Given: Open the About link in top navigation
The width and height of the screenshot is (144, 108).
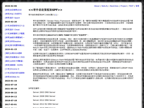Looking at the screenshot, I should (x=97, y=6).
